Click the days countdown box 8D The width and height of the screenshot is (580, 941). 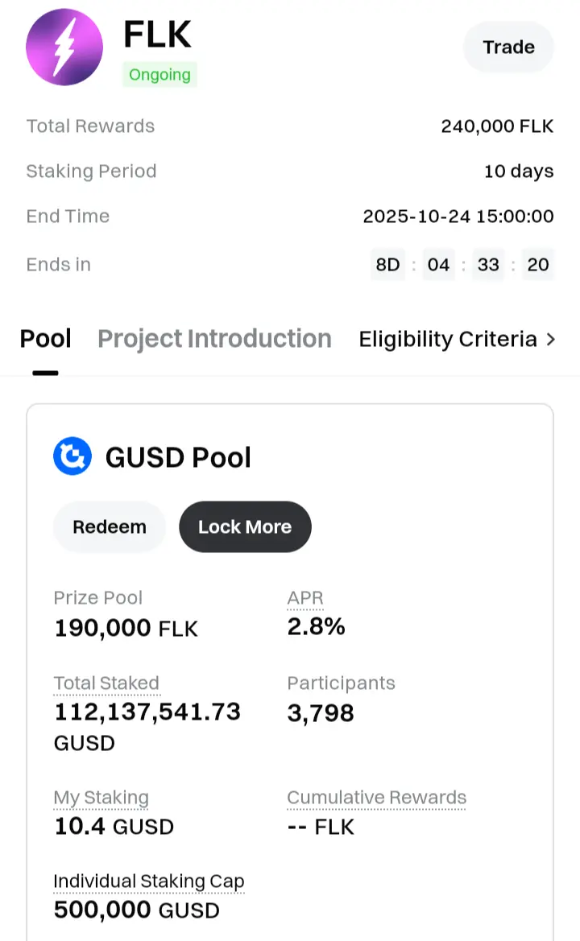point(387,264)
